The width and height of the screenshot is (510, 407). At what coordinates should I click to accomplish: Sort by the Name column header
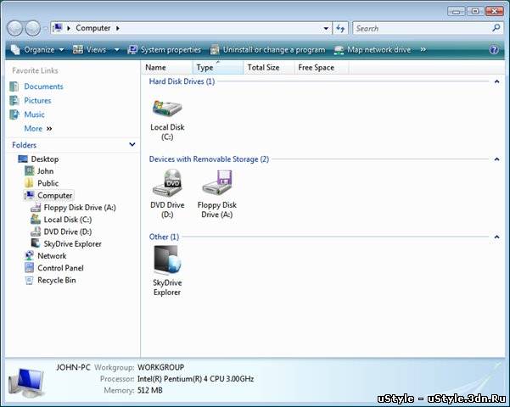pos(167,68)
